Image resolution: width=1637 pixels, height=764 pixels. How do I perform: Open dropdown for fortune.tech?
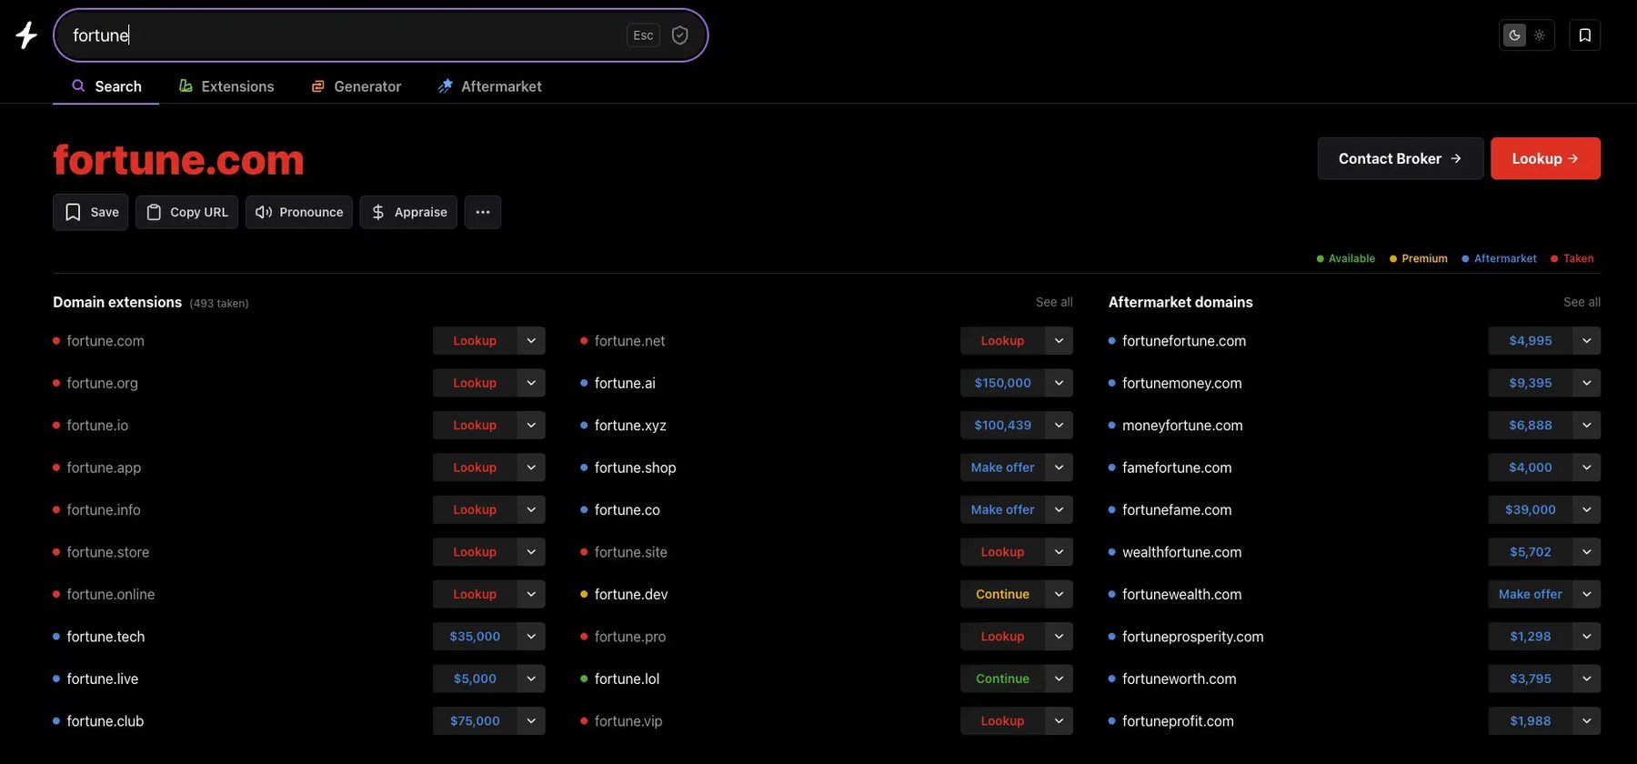pos(531,637)
